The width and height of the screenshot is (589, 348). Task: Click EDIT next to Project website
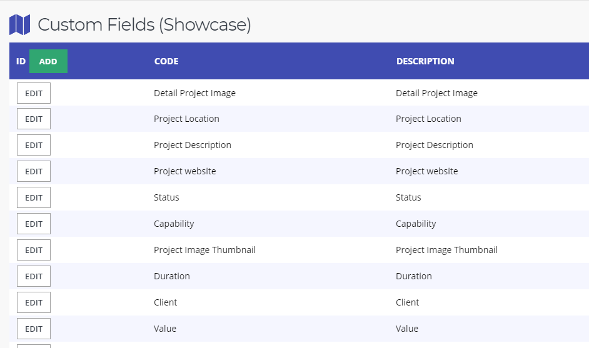click(x=34, y=171)
